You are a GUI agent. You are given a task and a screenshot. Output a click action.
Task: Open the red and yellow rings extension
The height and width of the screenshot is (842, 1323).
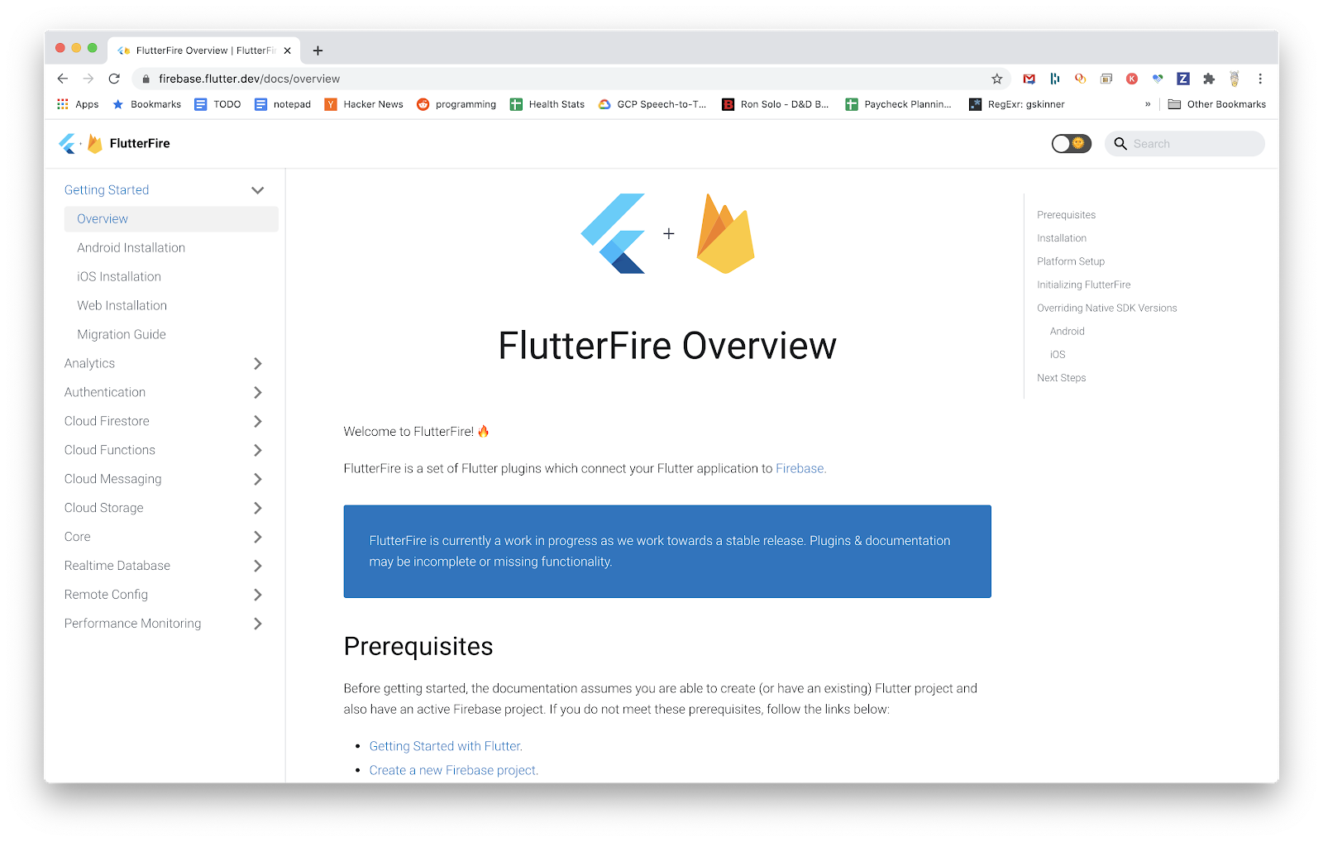[x=1080, y=79]
